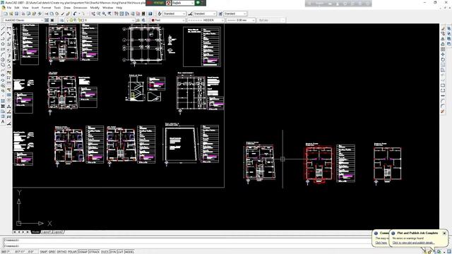Select the Mirror modify tool
452x254 pixels.
443,39
